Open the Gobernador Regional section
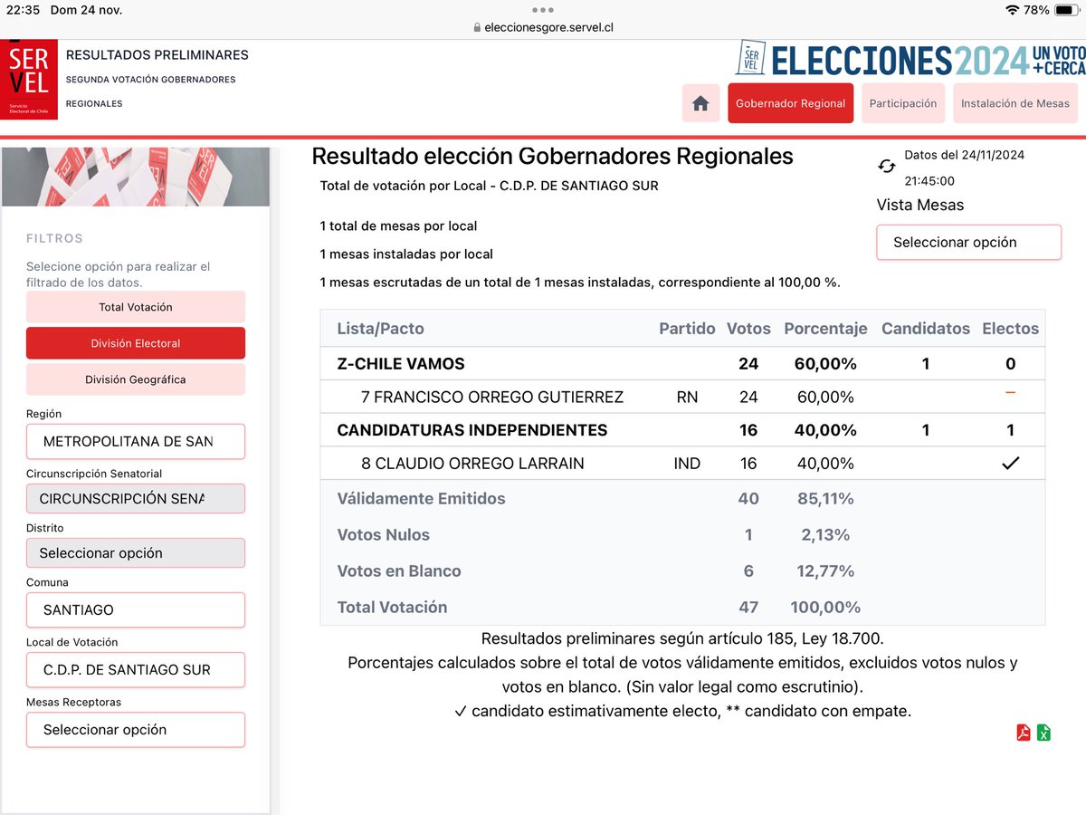Image resolution: width=1086 pixels, height=815 pixels. 791,103
